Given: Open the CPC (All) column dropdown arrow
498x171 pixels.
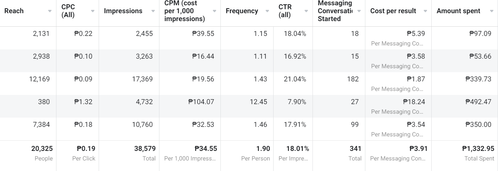Looking at the screenshot, I should pyautogui.click(x=93, y=11).
